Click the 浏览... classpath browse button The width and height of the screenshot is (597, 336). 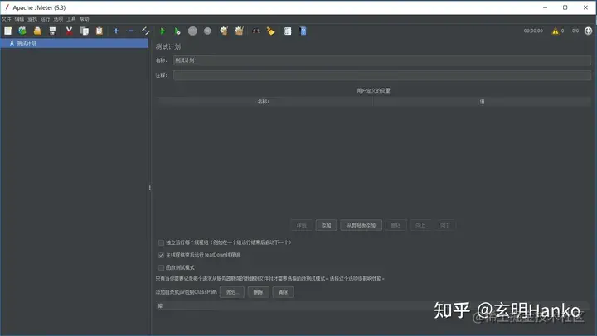[232, 292]
